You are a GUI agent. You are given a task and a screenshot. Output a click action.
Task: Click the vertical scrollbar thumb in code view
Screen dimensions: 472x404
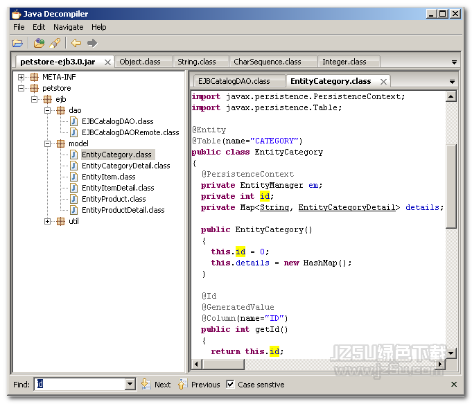451,186
